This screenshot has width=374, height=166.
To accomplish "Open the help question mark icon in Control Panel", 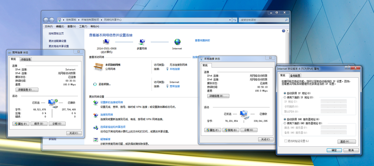I will 283,31.
